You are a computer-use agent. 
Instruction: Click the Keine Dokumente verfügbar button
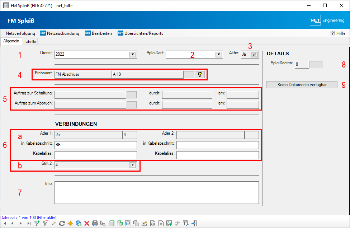tap(302, 85)
